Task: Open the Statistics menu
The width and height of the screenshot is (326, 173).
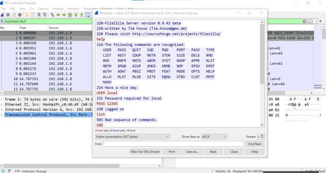Action: click(x=73, y=9)
